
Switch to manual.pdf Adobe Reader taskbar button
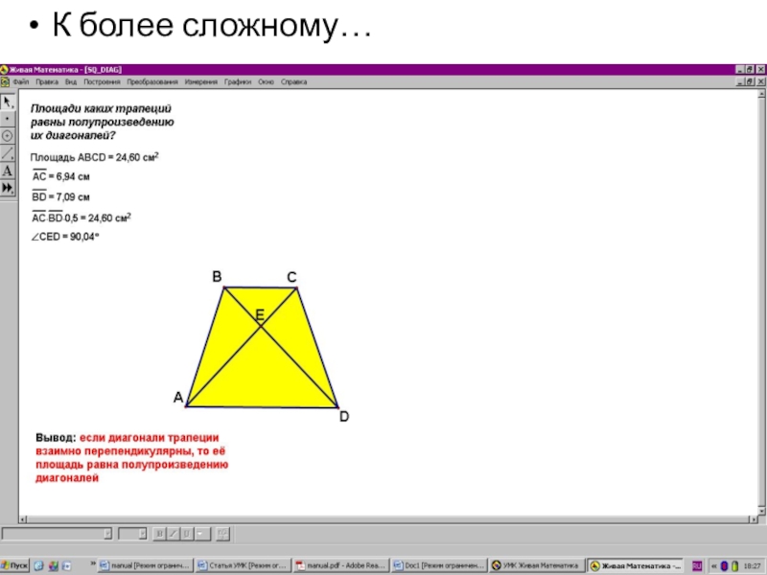pos(340,566)
